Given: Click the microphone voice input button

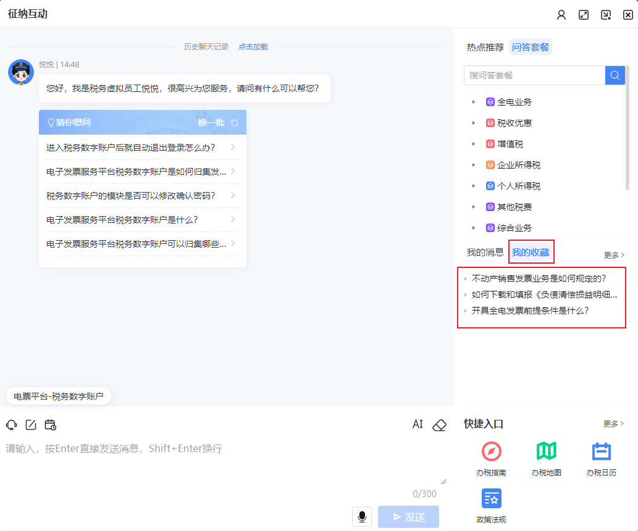Looking at the screenshot, I should (362, 517).
